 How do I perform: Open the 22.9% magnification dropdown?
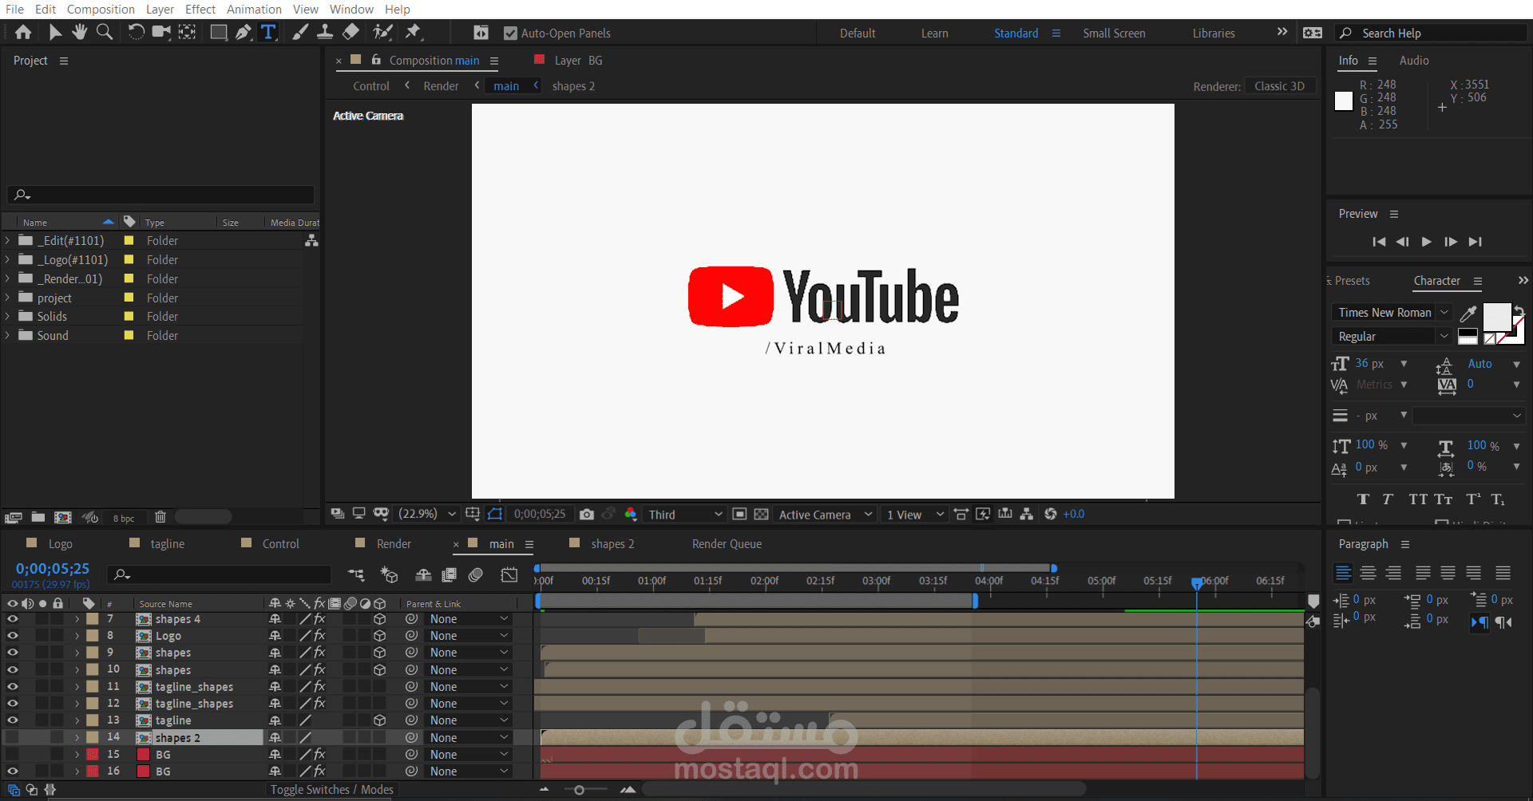click(427, 515)
